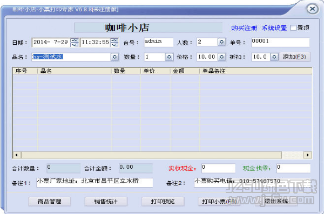Open the 折扣 dropdown button
324x214 pixels.
[274, 57]
